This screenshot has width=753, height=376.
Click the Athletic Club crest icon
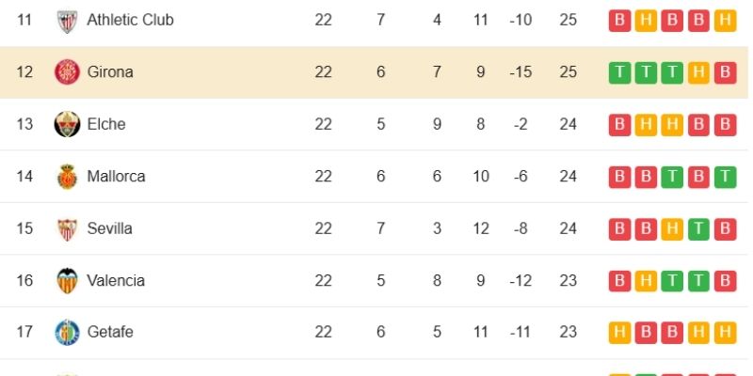[66, 20]
